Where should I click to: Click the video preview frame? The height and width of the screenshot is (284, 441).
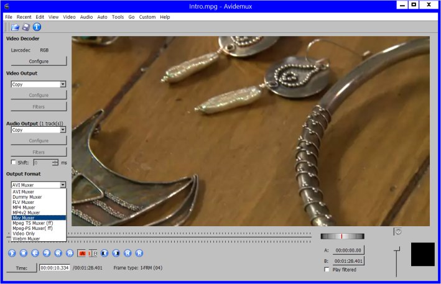tap(251, 131)
